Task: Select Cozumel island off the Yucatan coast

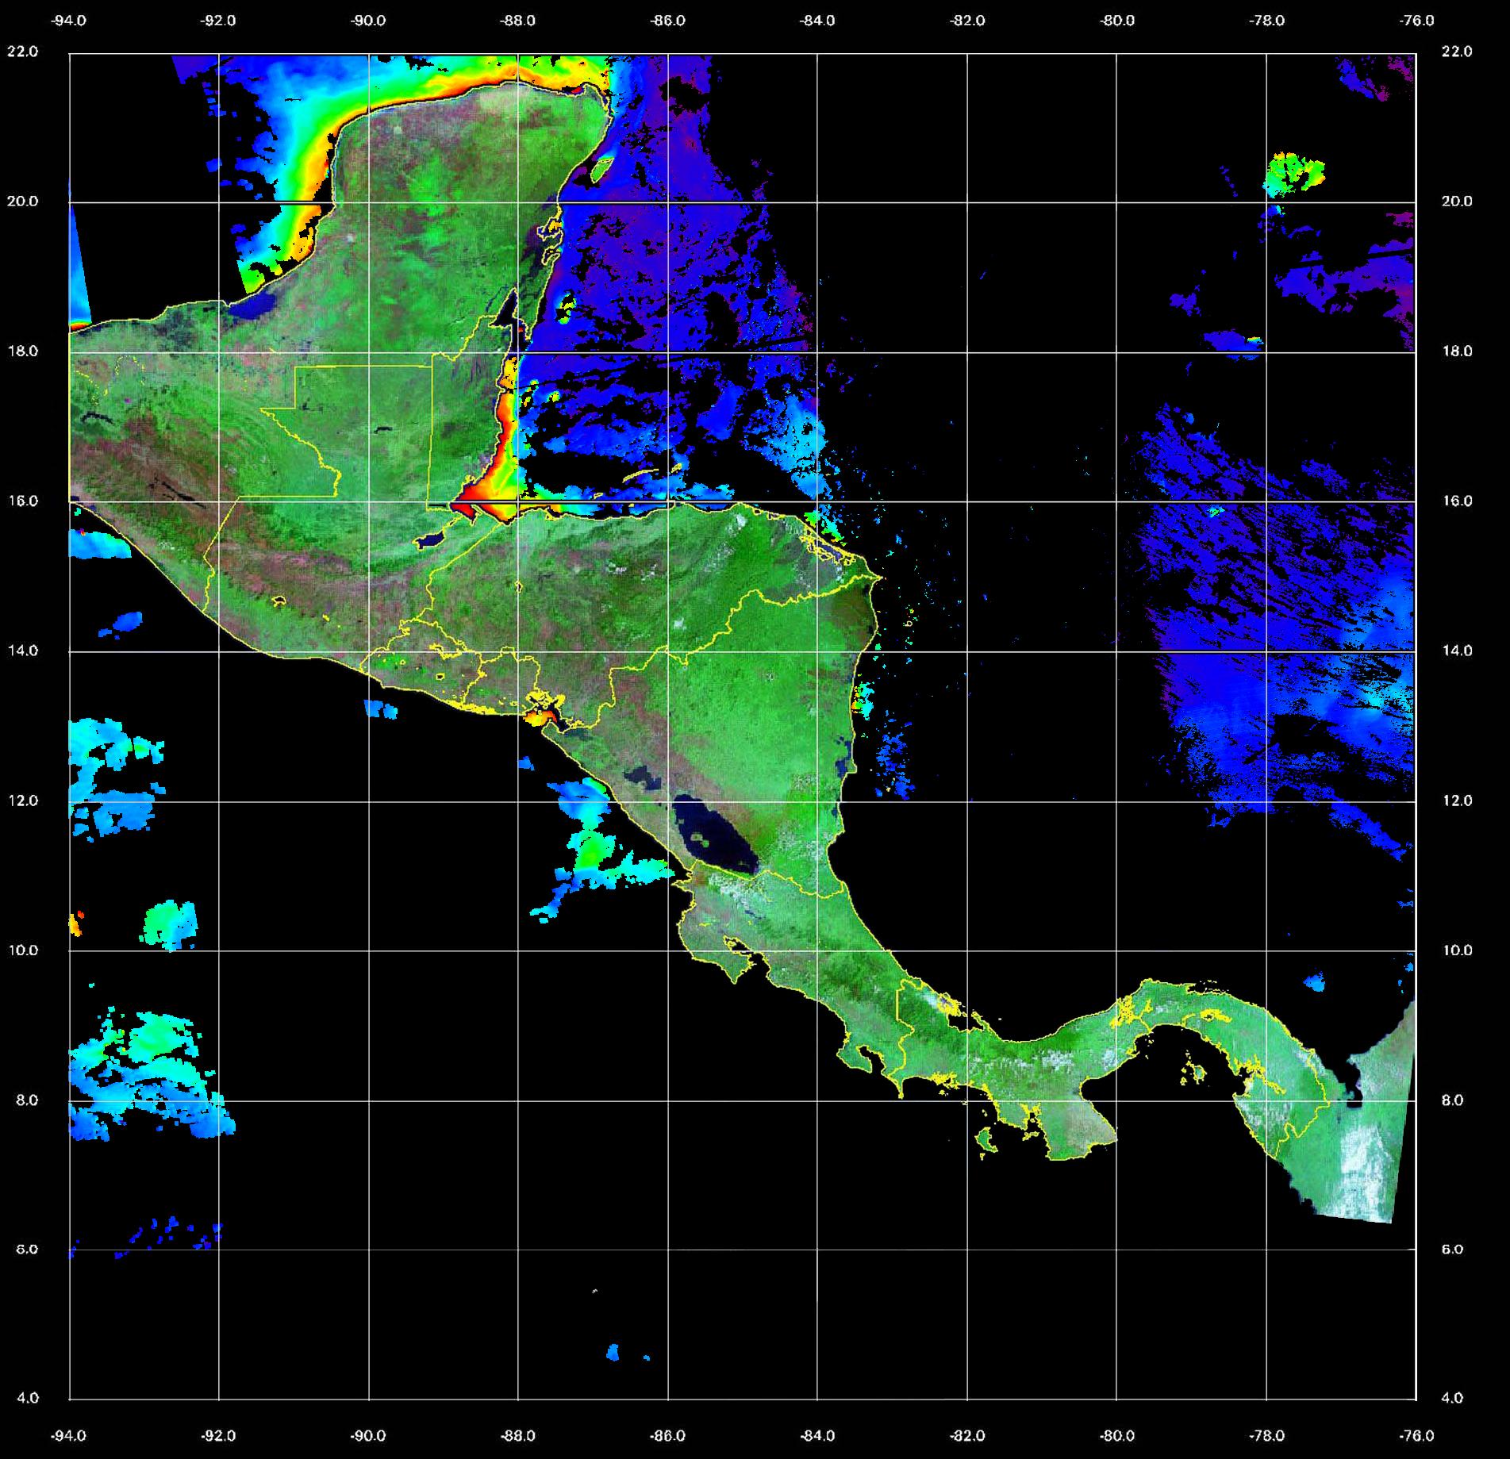Action: coord(601,167)
